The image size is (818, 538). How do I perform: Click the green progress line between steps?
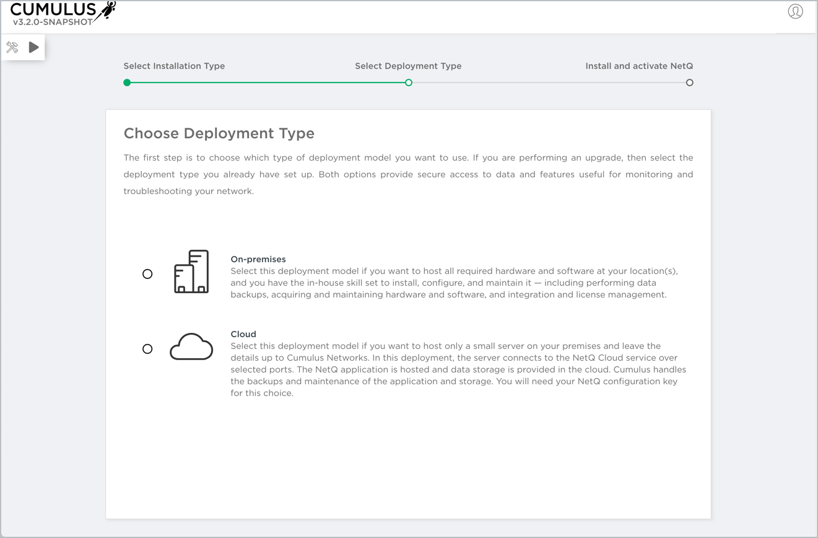click(266, 82)
